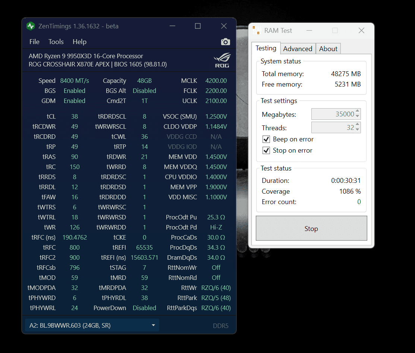Click the tREFI value 65535
415x353 pixels.
(x=145, y=247)
